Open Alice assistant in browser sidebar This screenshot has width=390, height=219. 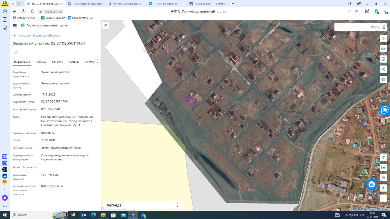(5, 198)
